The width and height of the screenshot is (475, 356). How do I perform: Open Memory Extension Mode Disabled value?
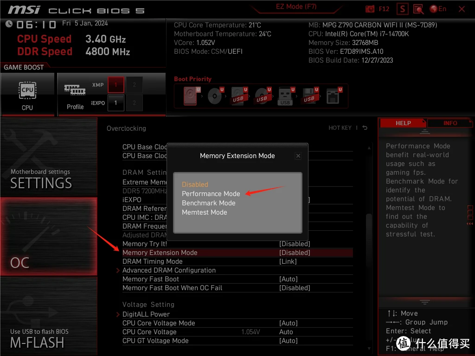(295, 253)
